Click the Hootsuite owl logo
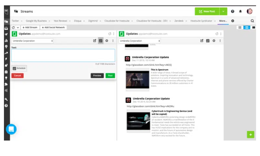 point(6,12)
